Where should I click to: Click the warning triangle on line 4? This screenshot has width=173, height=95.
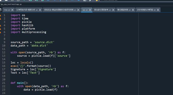[x=1, y=25]
